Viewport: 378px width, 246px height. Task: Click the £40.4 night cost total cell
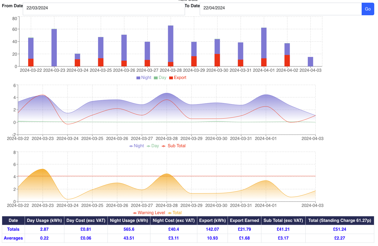[x=174, y=229]
